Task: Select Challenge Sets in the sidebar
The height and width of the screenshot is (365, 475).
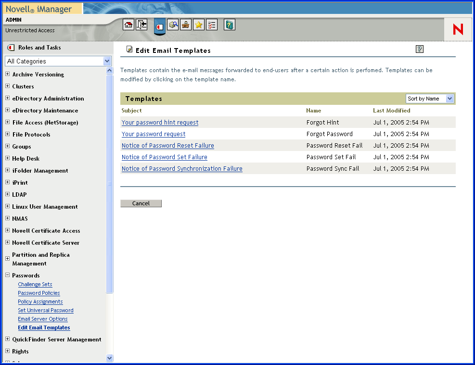Action: coord(35,284)
